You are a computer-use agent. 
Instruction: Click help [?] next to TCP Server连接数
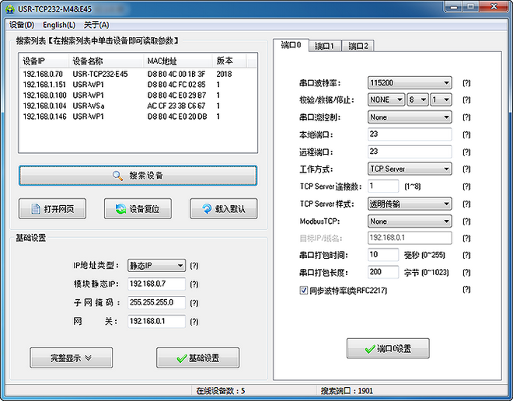tap(466, 187)
